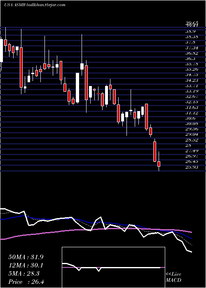Click the 26.97 price axis label
The width and height of the screenshot is (206, 288).
click(x=192, y=156)
